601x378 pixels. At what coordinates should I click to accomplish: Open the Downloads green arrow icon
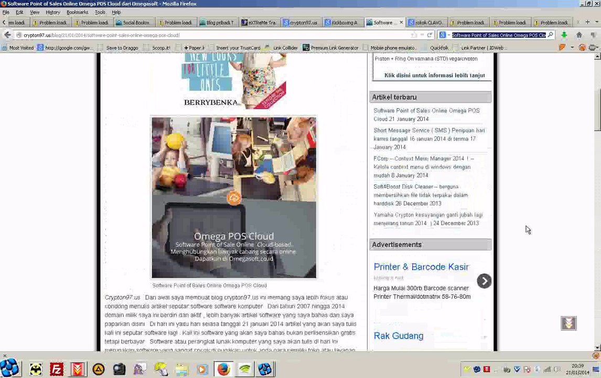[x=564, y=35]
